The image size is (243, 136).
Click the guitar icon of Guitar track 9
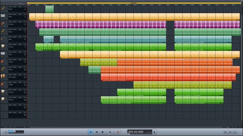3,61
